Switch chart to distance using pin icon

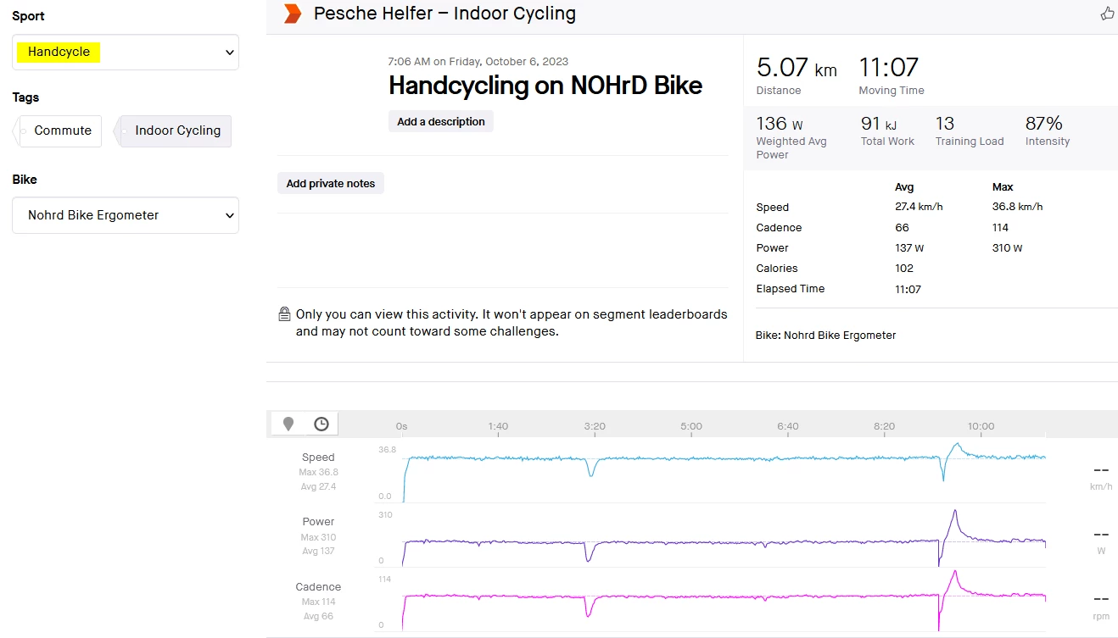click(x=288, y=424)
